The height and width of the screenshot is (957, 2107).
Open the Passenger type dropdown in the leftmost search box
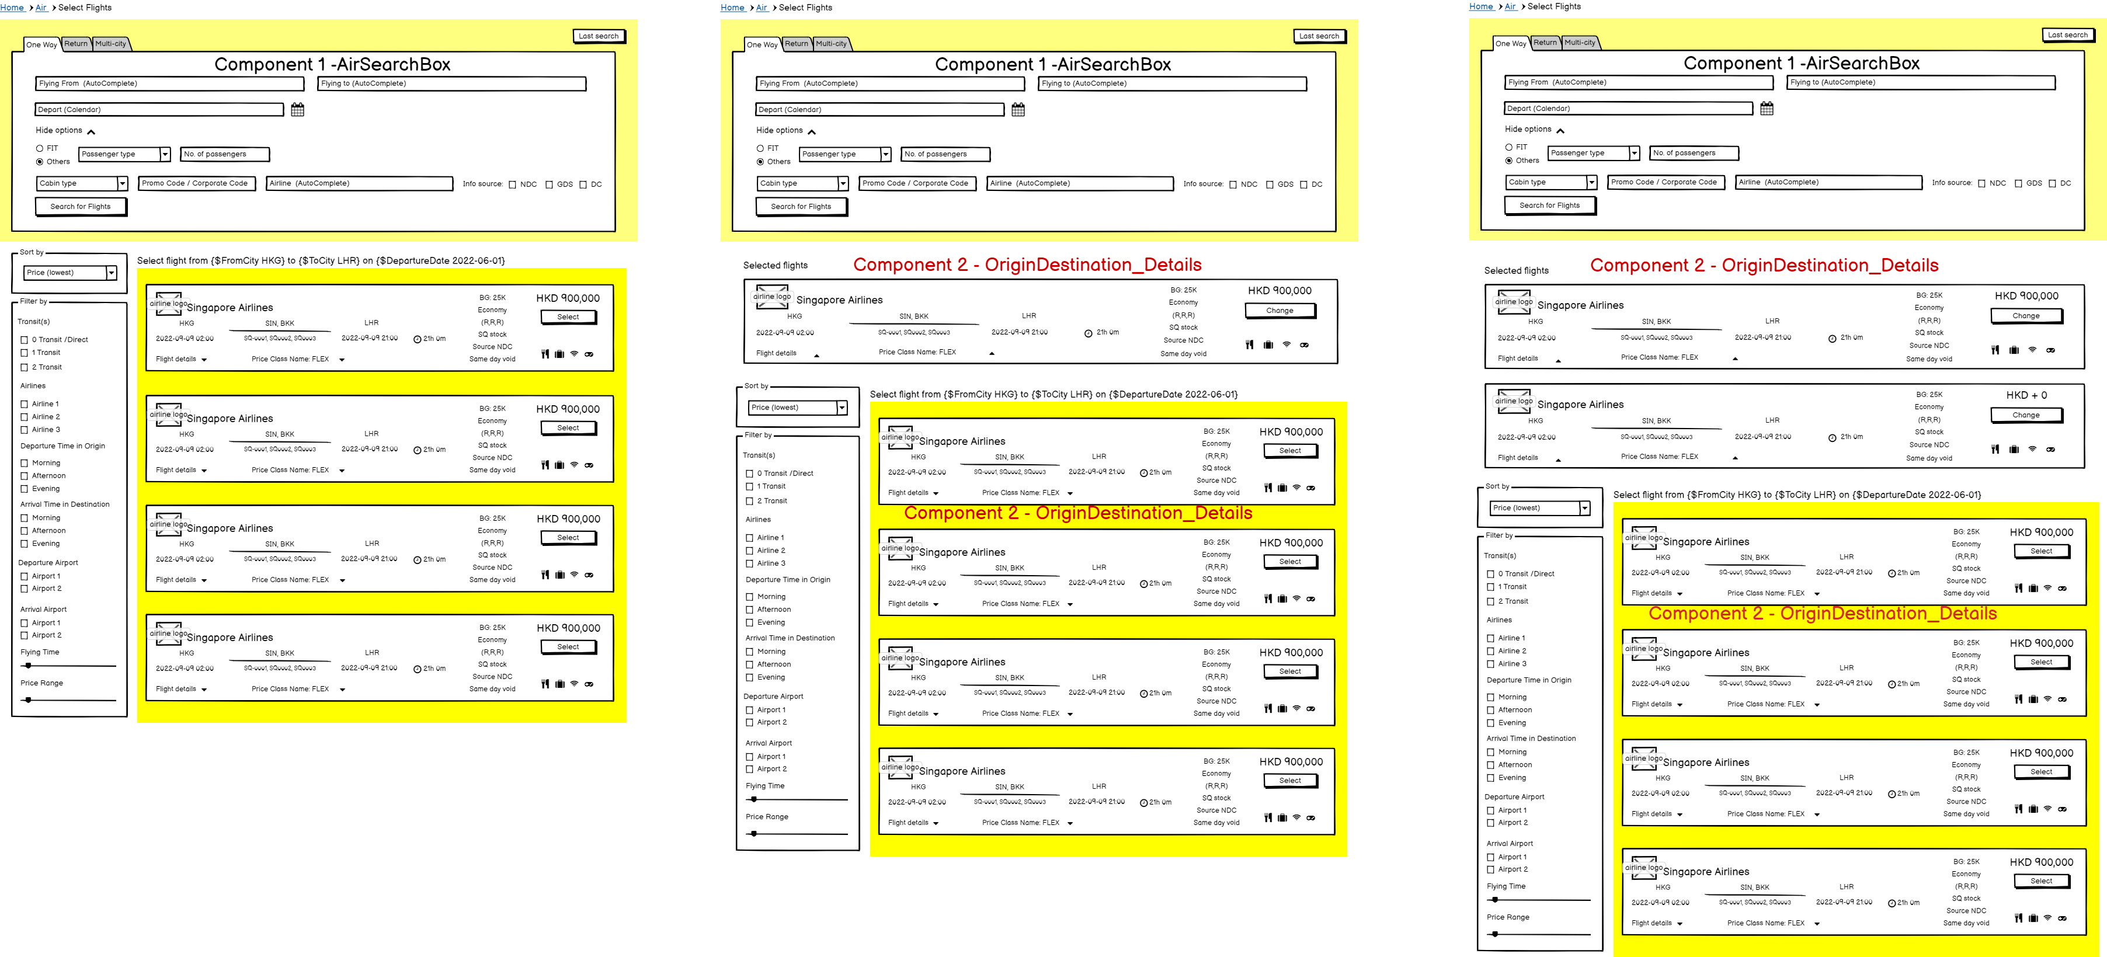(165, 154)
